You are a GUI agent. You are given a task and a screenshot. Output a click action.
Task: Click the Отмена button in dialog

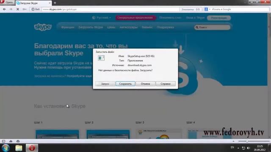[x=145, y=84]
